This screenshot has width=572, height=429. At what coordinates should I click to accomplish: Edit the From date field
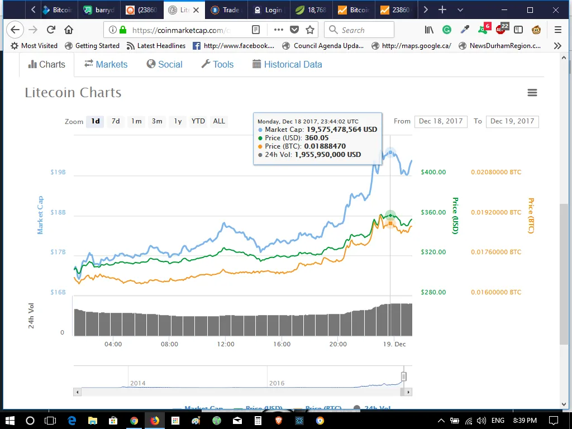(441, 121)
